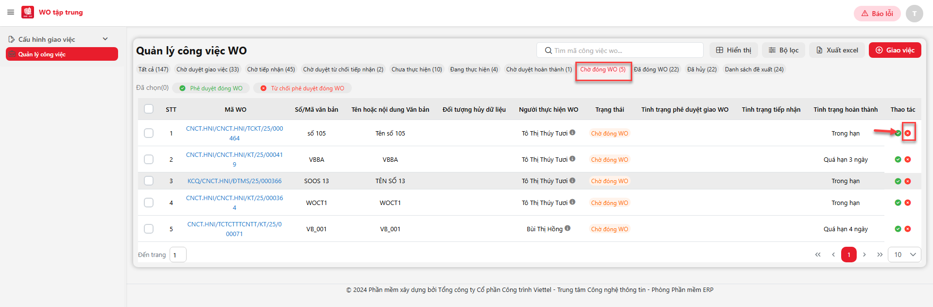Go to the last page arrow
Image resolution: width=933 pixels, height=307 pixels.
[x=880, y=255]
